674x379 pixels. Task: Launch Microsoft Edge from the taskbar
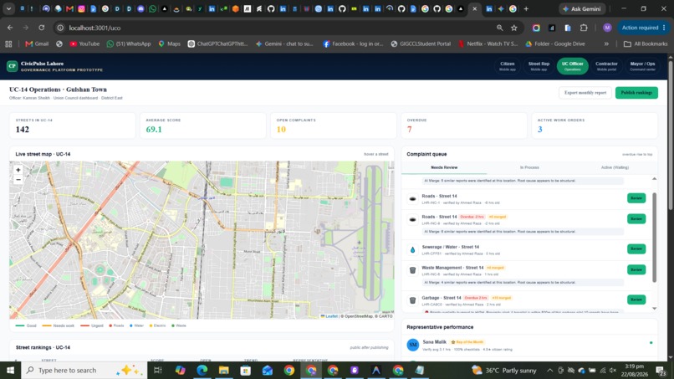tap(202, 370)
